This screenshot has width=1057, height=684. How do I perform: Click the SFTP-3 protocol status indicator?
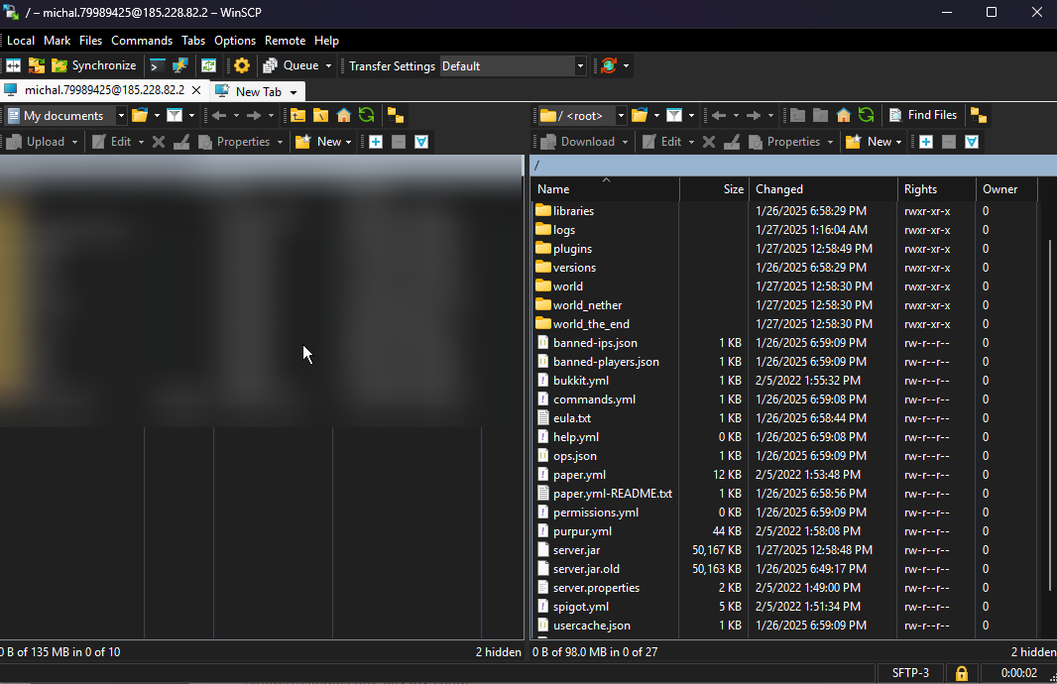[910, 672]
